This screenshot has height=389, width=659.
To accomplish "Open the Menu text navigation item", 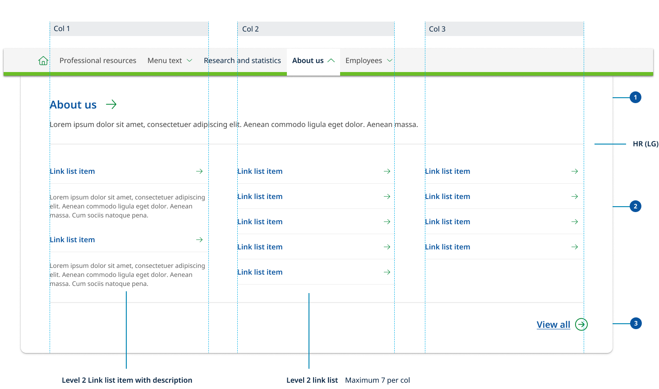I will click(x=165, y=61).
